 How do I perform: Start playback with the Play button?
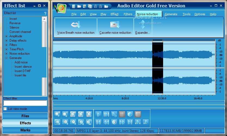coord(98,115)
